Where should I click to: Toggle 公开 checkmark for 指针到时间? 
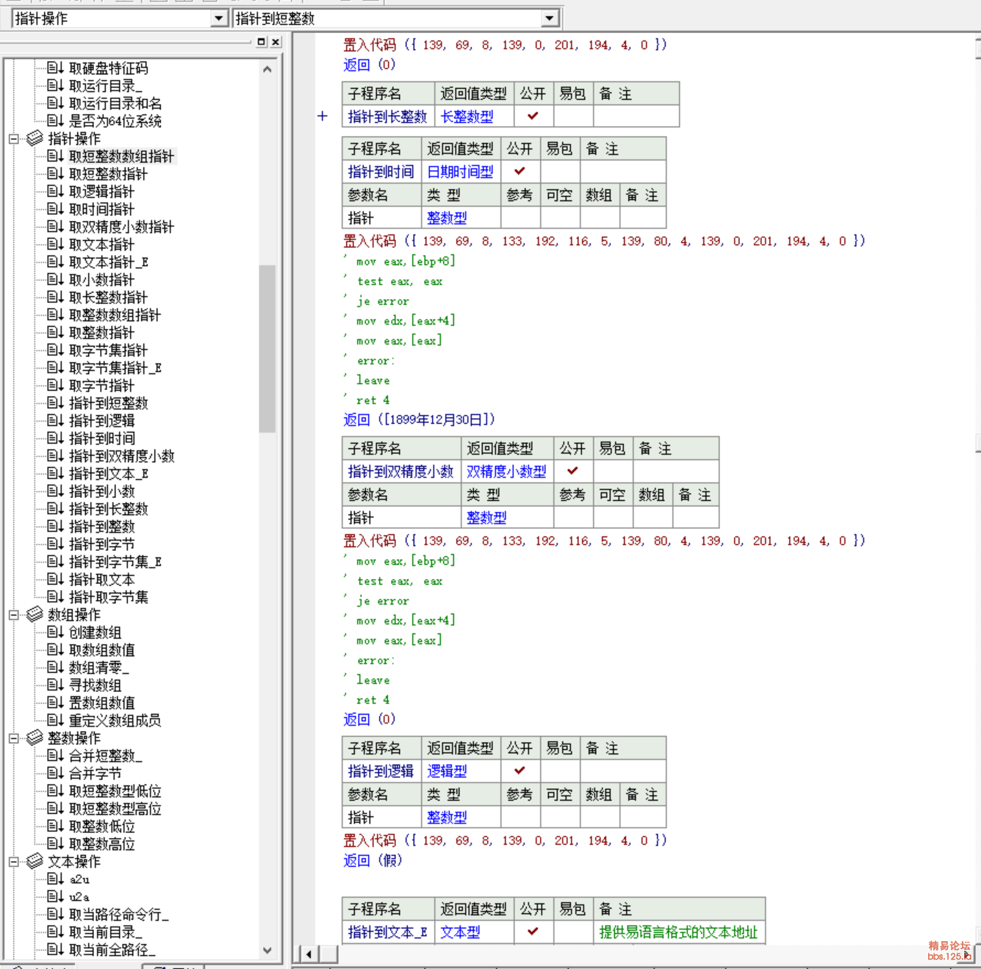pos(520,171)
